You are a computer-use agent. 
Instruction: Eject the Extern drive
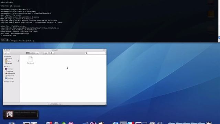[18, 61]
